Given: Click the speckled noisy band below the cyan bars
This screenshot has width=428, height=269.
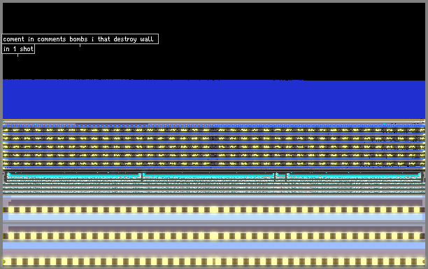Looking at the screenshot, I should pyautogui.click(x=214, y=187).
